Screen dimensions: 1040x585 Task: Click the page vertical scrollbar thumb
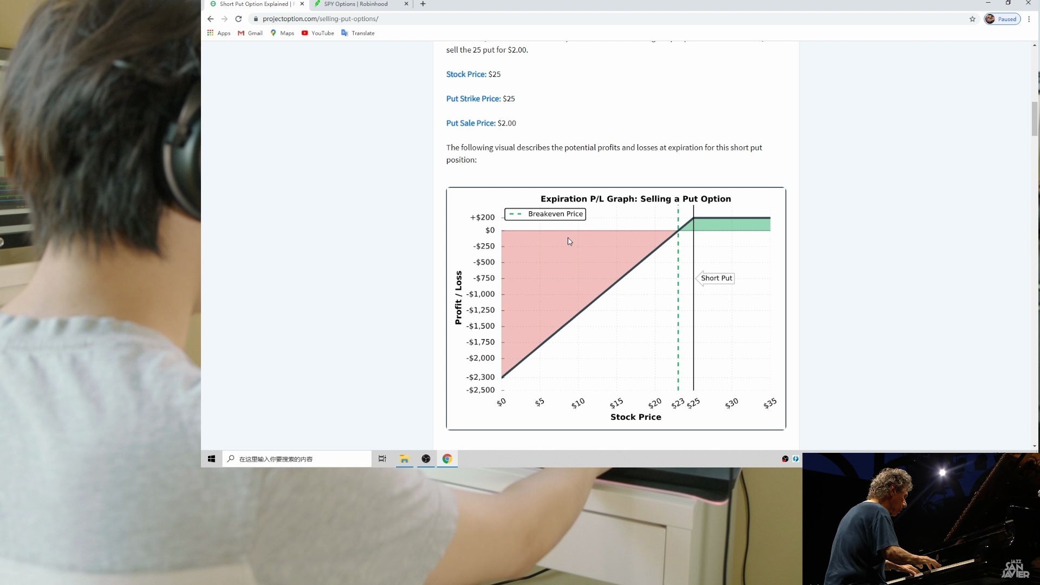[1035, 118]
